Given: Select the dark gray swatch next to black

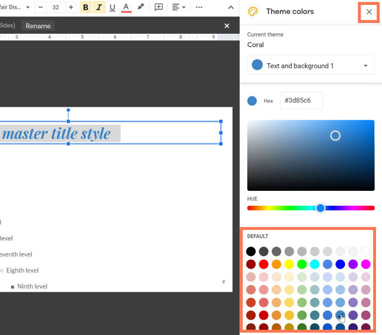Looking at the screenshot, I should pyautogui.click(x=263, y=251).
